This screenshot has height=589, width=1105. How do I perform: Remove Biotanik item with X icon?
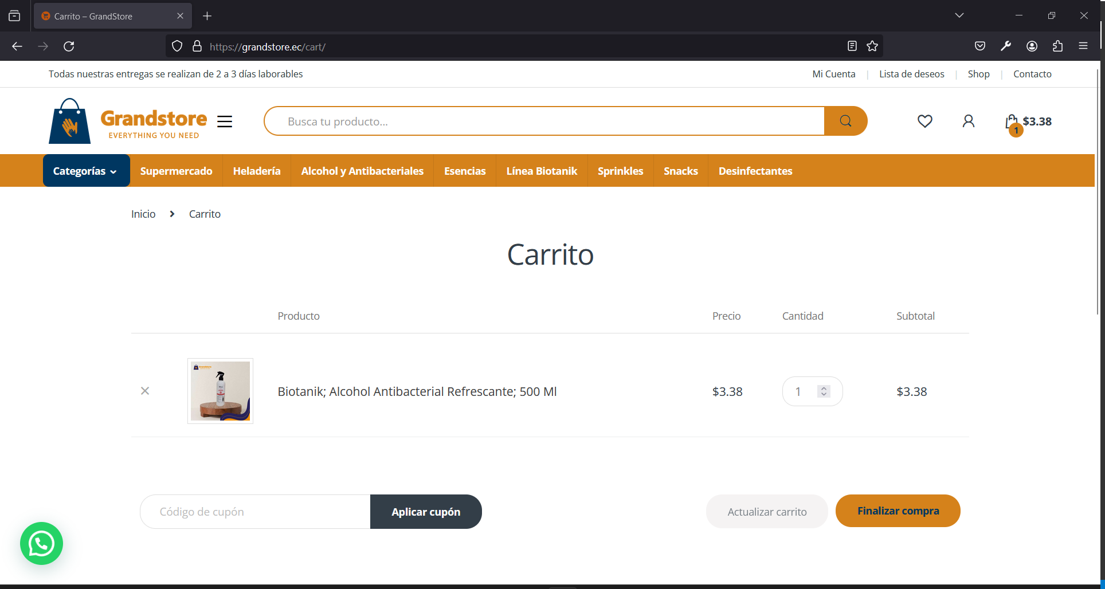(145, 391)
